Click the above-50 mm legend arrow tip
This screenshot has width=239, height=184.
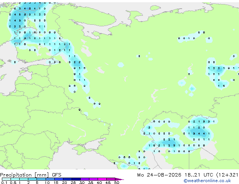click(x=119, y=179)
